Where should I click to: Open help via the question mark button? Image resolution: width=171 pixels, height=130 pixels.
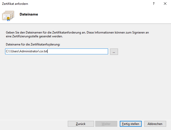pyautogui.click(x=154, y=4)
